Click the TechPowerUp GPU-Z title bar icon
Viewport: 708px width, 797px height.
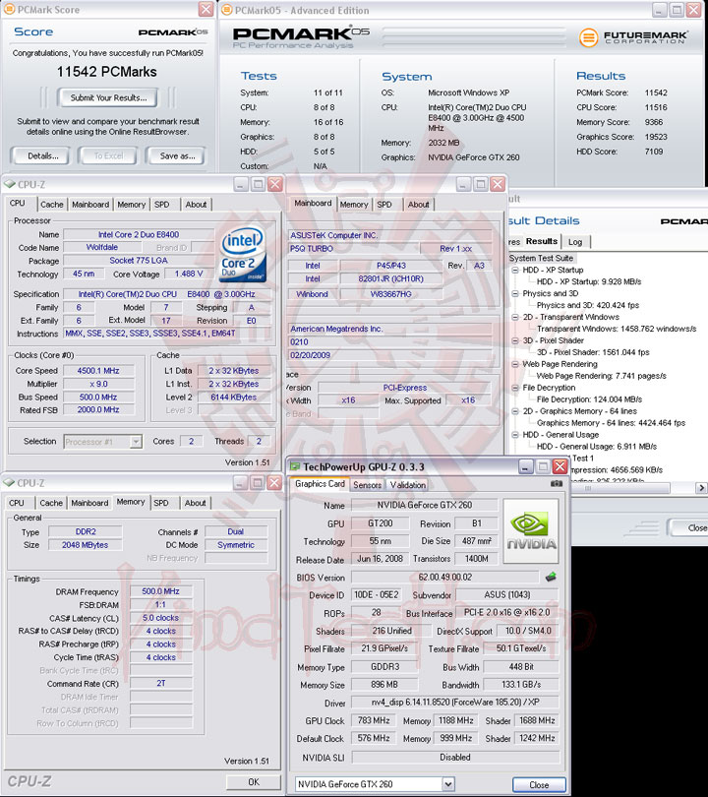(295, 466)
